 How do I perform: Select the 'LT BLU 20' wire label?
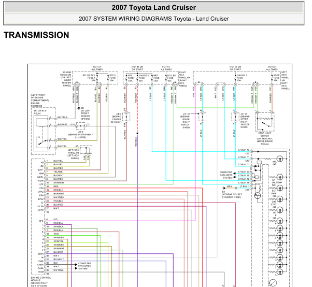pyautogui.click(x=244, y=171)
